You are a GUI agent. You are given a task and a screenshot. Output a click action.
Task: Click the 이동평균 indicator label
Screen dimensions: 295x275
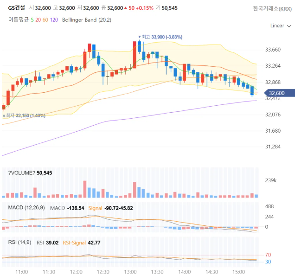tap(18, 19)
